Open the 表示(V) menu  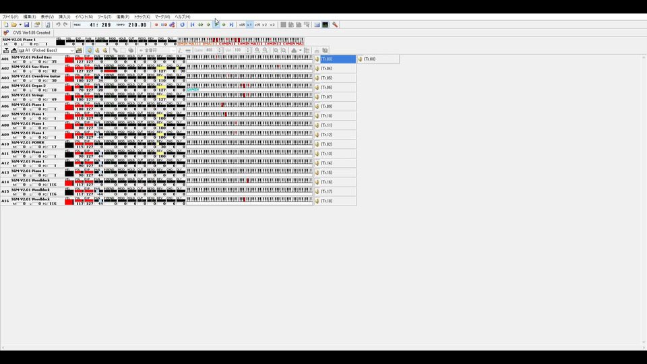coord(47,17)
